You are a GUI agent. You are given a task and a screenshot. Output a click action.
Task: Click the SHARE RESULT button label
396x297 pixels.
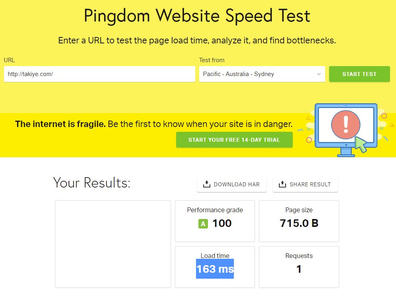tap(310, 184)
